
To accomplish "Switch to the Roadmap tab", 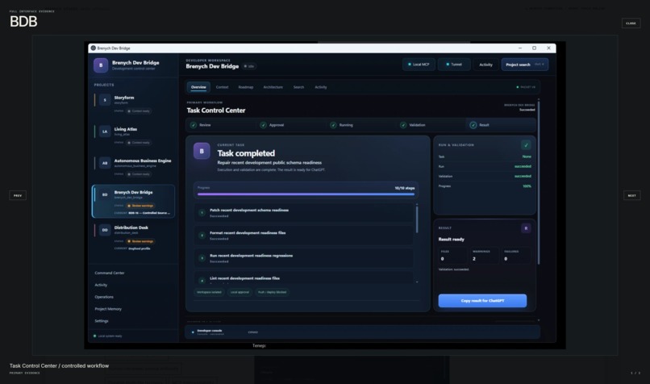I will point(246,87).
